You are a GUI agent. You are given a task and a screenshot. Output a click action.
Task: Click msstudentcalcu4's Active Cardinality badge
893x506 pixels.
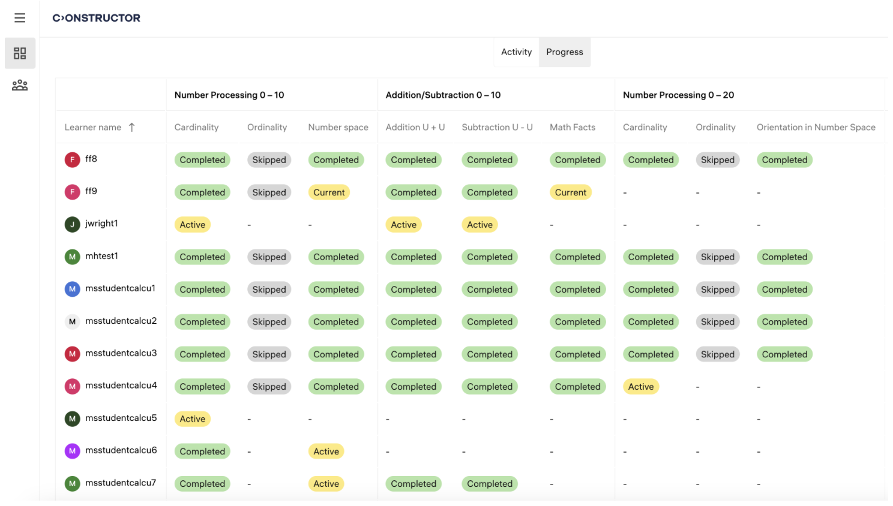(x=640, y=387)
